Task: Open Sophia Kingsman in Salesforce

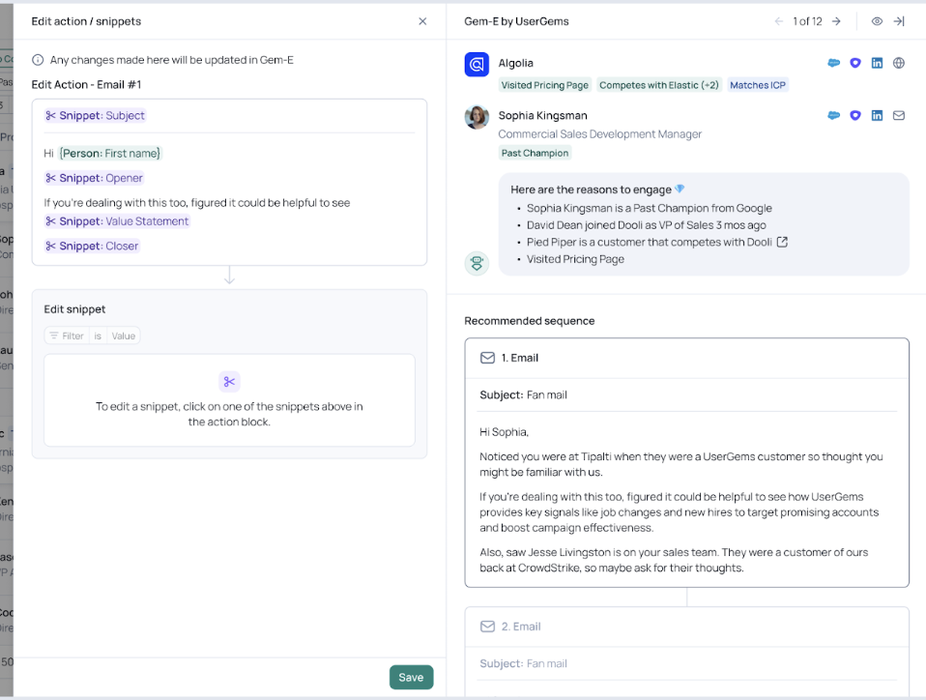Action: coord(833,115)
